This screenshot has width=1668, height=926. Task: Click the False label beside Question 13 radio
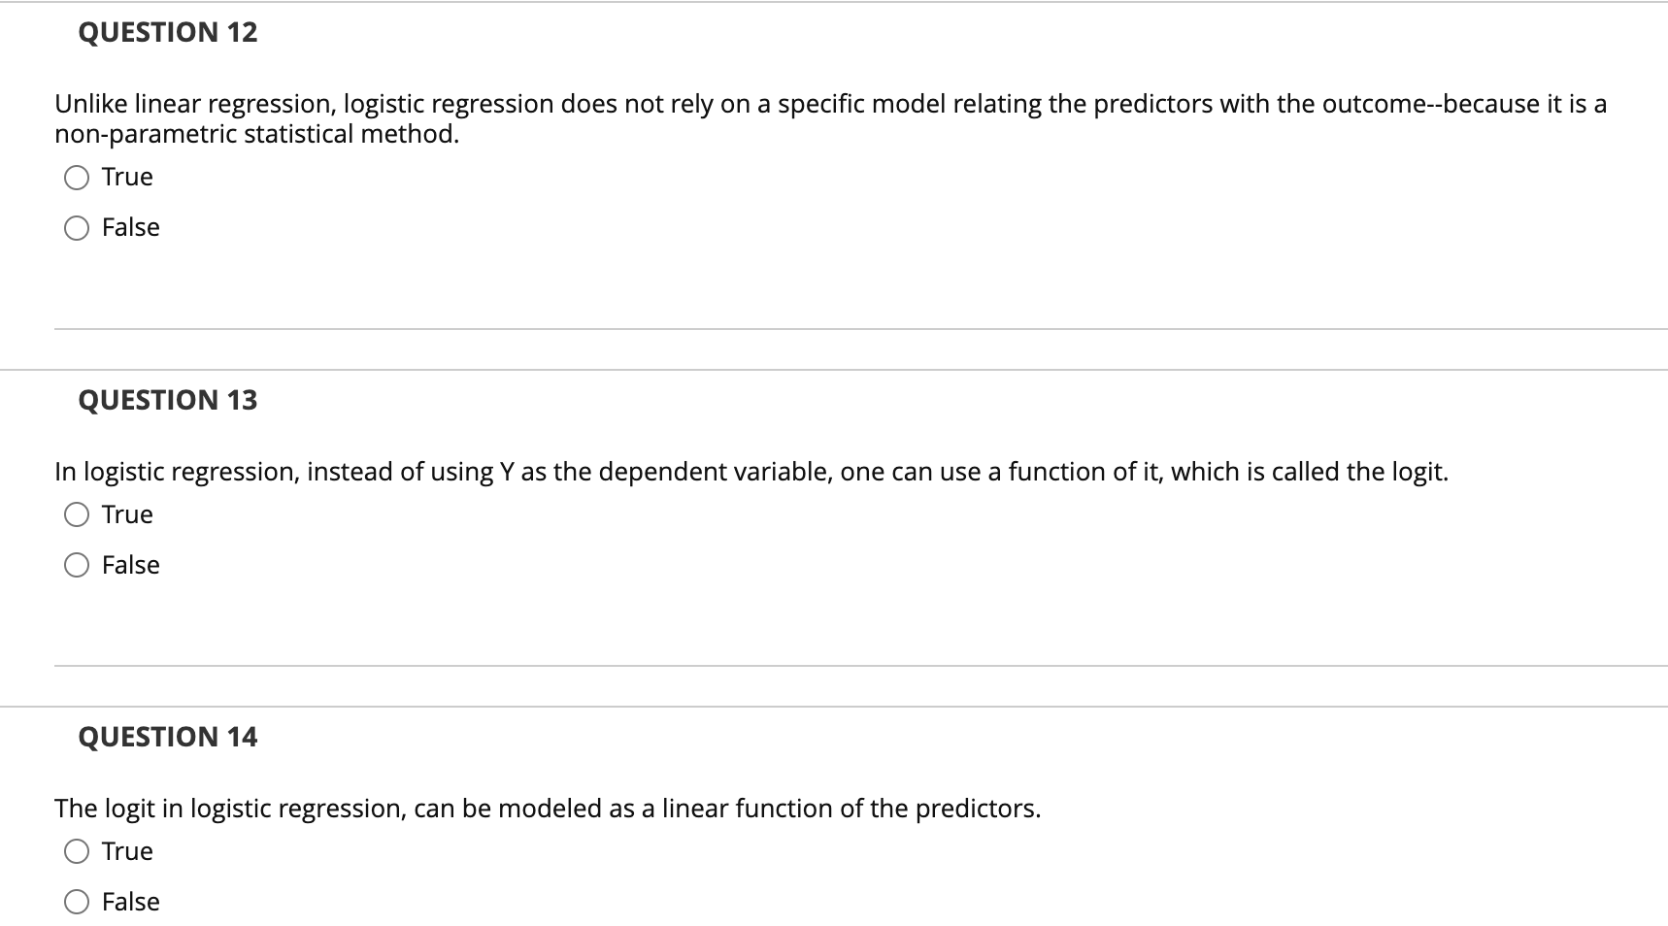130,565
